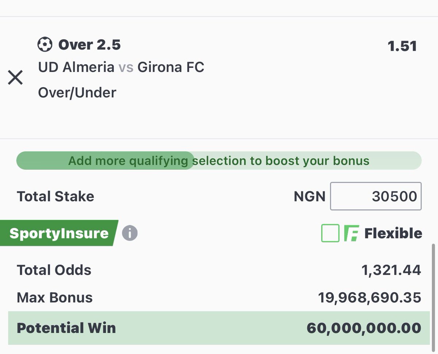
Task: Tap the Flexible label text
Action: [393, 233]
